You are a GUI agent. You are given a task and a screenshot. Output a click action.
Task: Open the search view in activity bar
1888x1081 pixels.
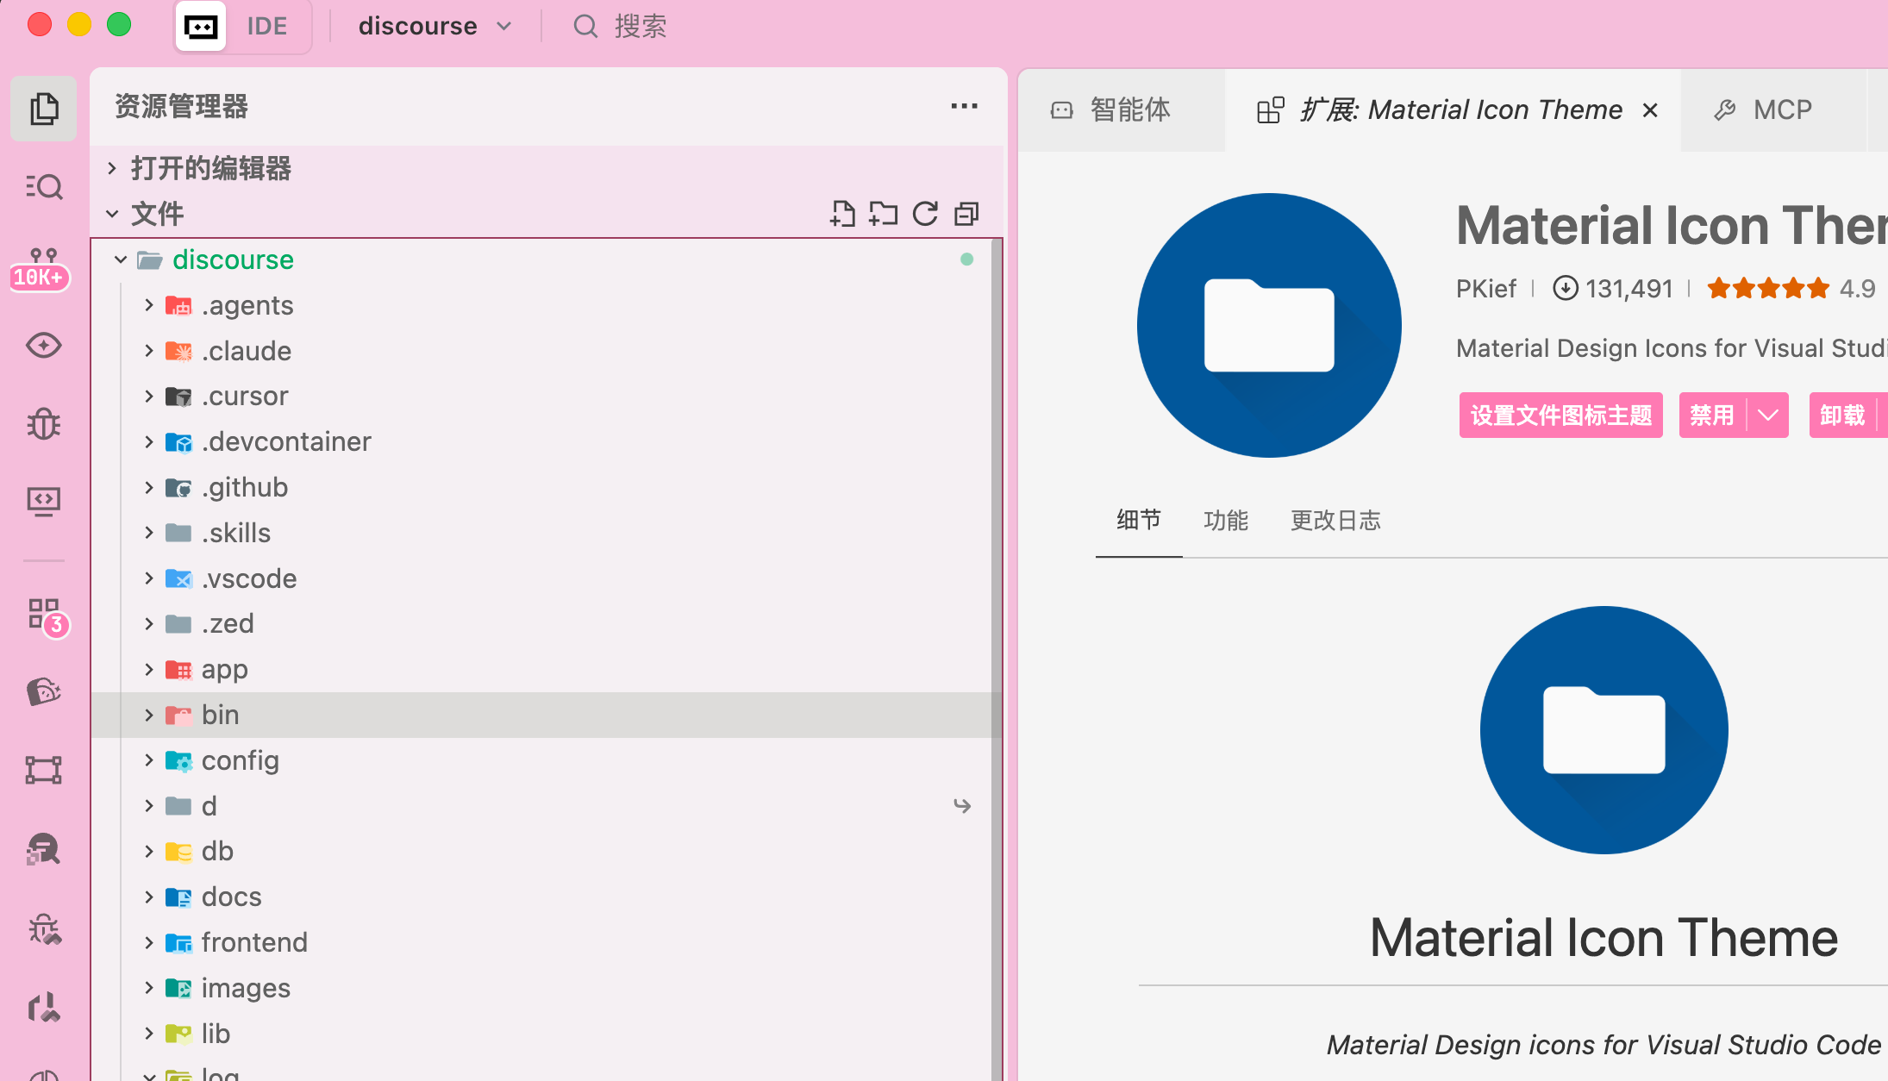pos(43,186)
